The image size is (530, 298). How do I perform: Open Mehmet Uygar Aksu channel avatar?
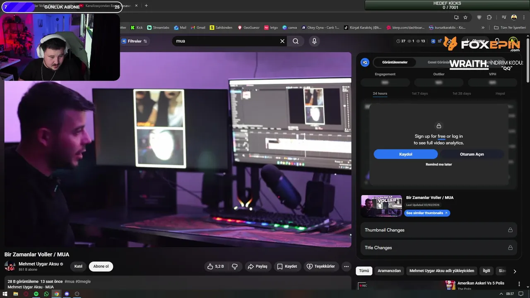10,266
